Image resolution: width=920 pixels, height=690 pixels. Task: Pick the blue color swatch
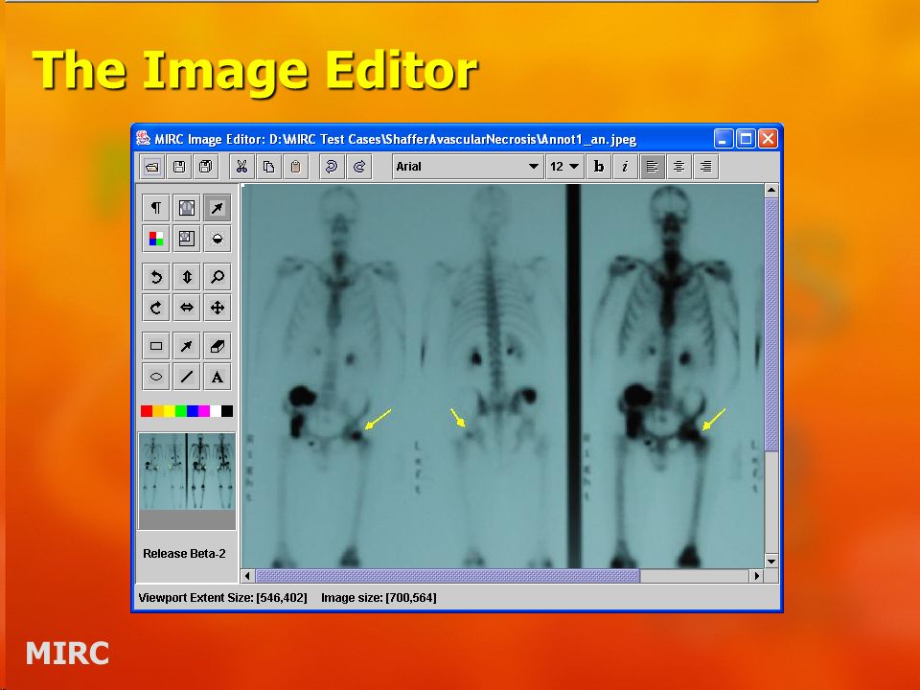point(193,411)
